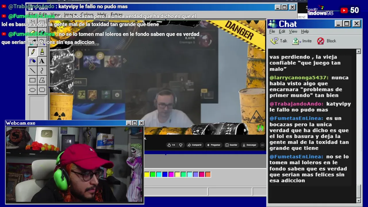Click the Compartir share button
This screenshot has height=207, width=368.
point(195,145)
